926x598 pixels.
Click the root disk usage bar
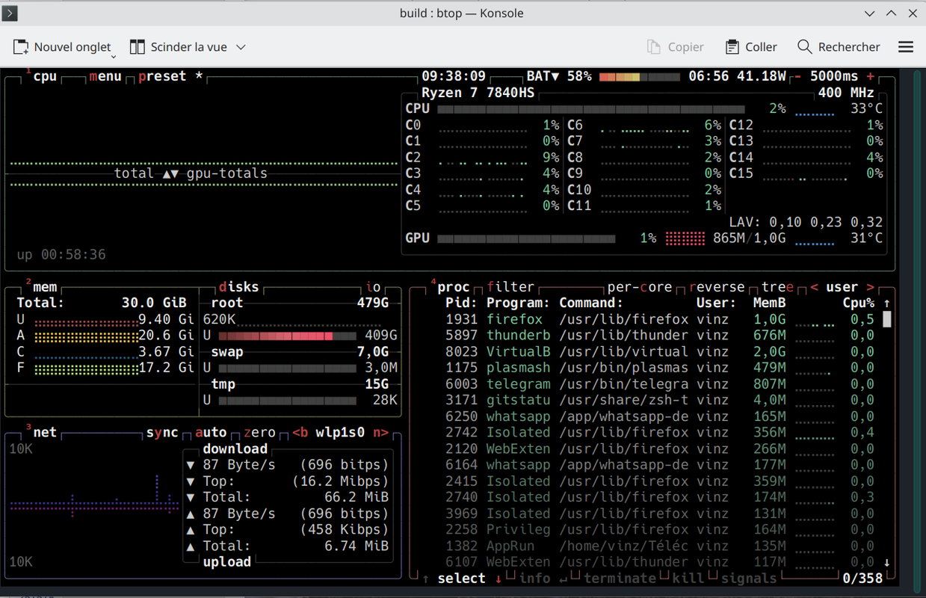[x=287, y=336]
